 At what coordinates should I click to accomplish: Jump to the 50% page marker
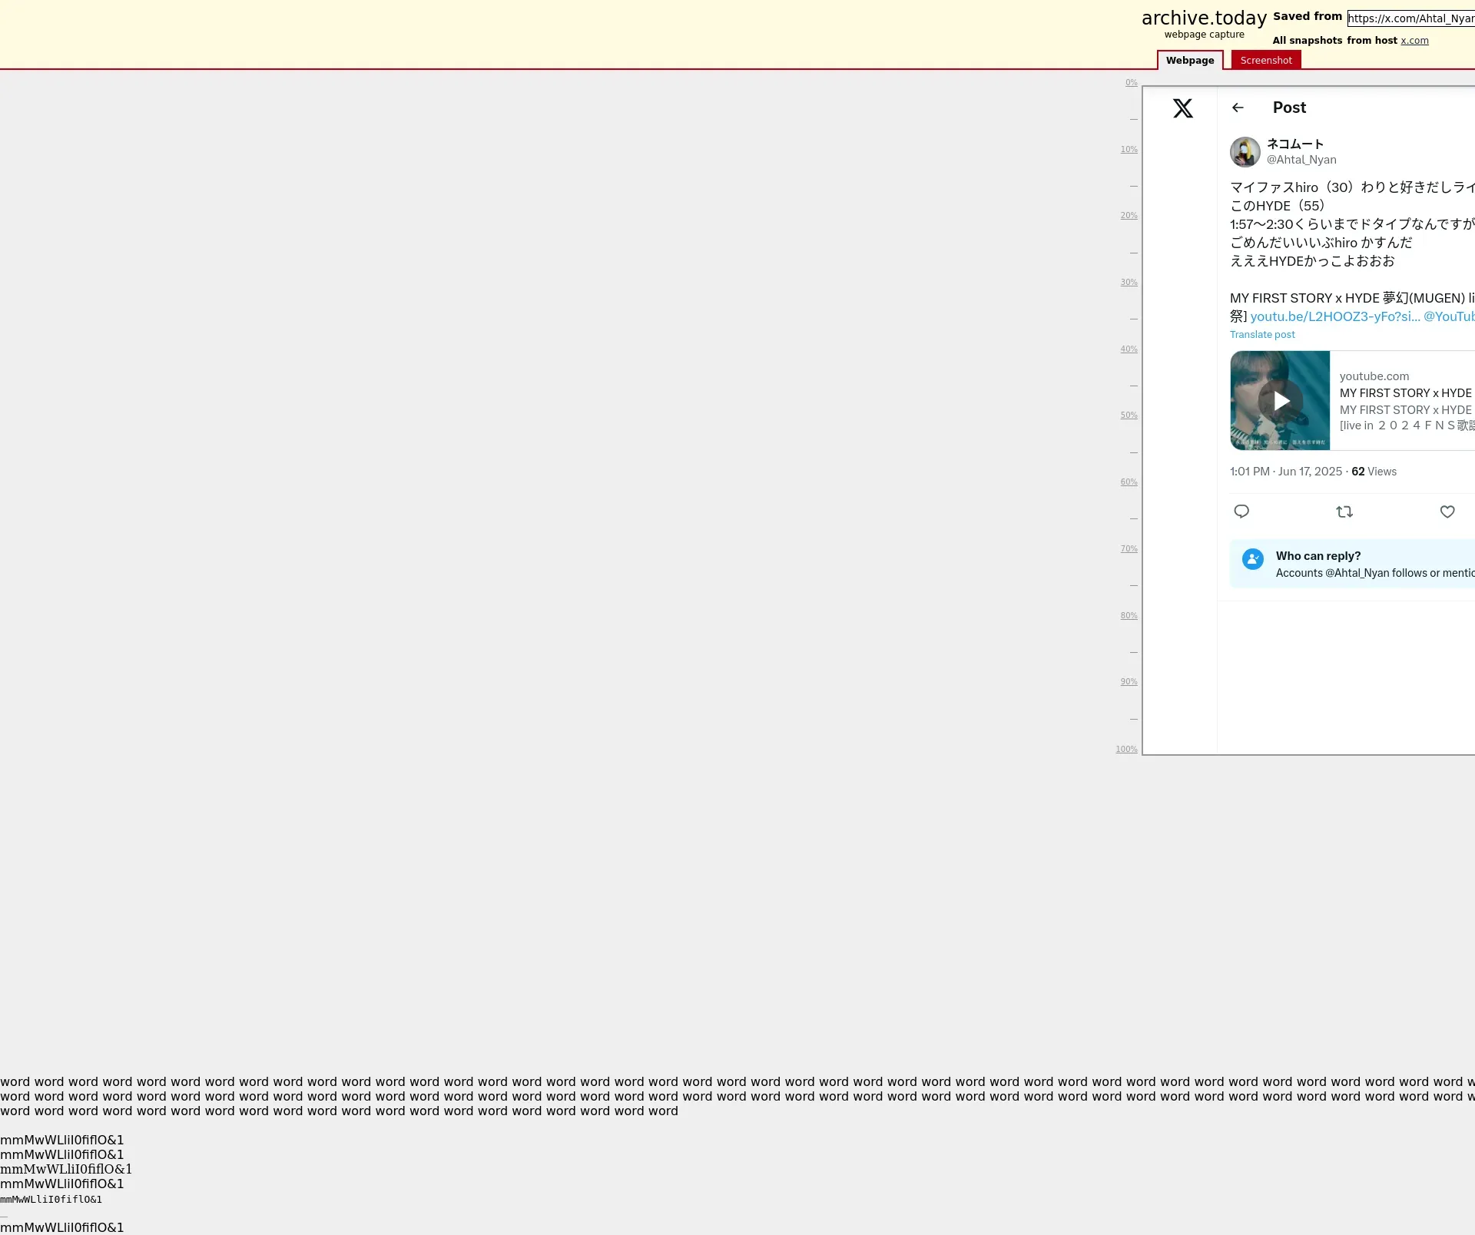1129,416
